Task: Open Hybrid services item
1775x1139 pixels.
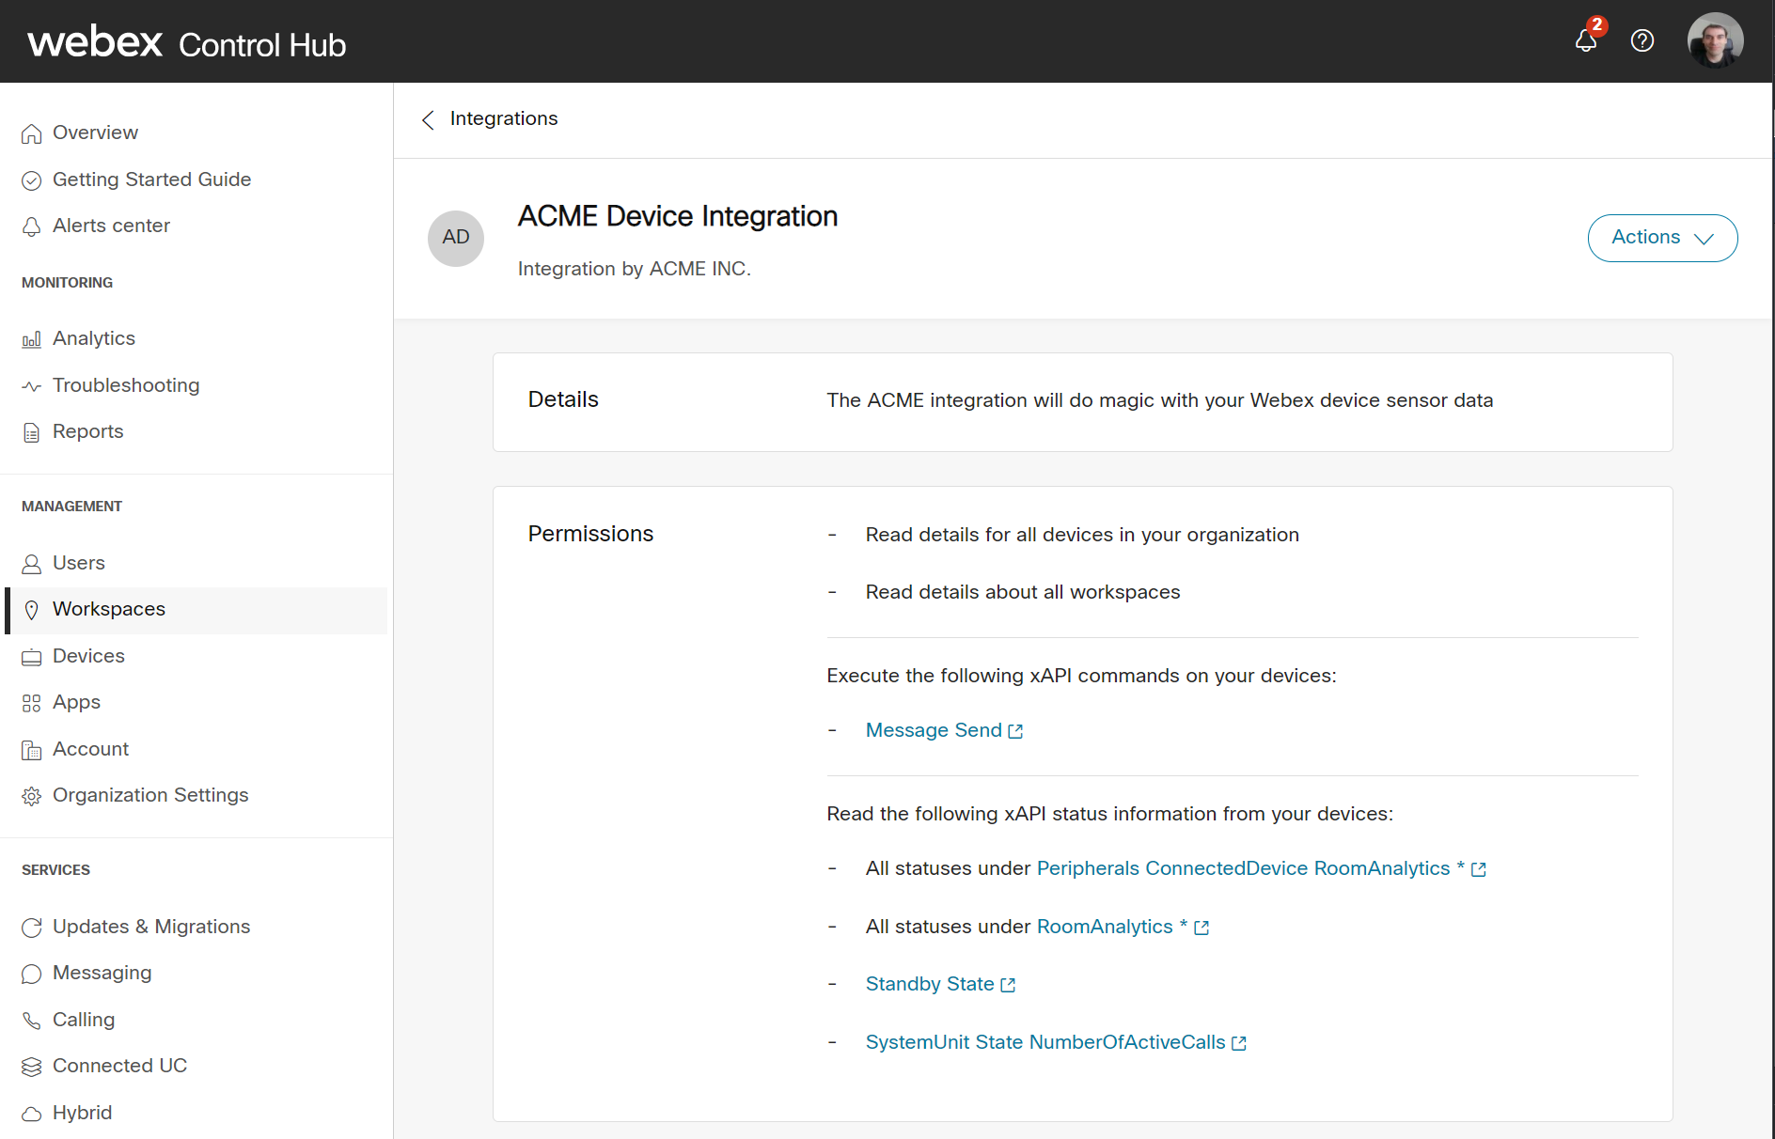Action: point(82,1113)
